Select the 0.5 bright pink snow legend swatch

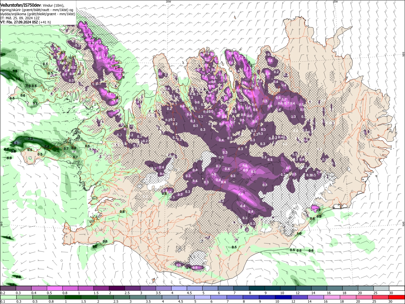(x=55, y=288)
